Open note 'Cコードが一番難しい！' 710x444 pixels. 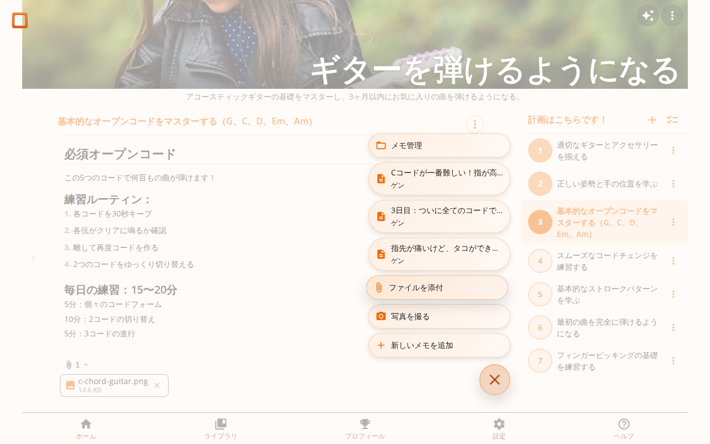439,179
